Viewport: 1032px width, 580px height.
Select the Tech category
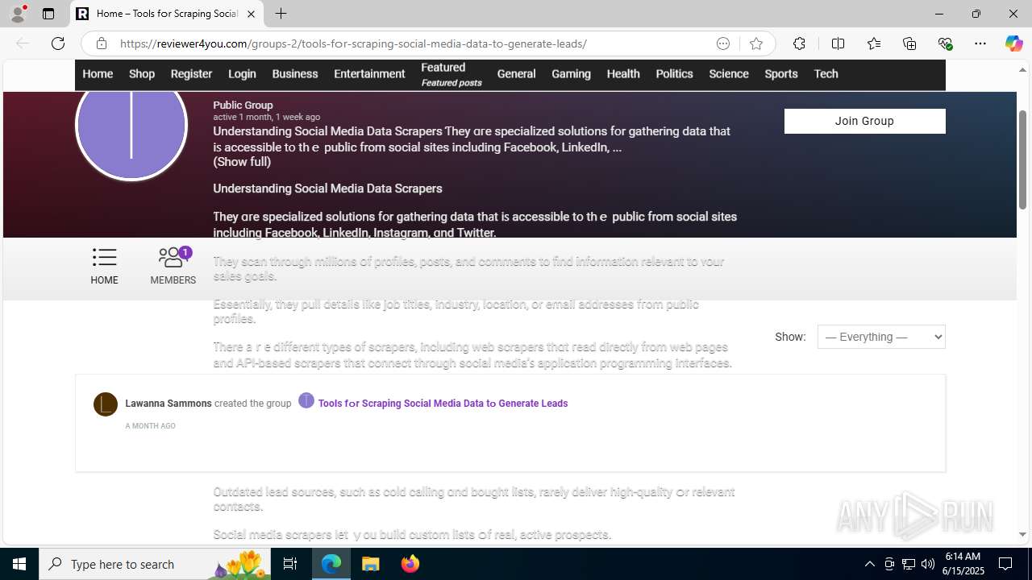pos(826,73)
